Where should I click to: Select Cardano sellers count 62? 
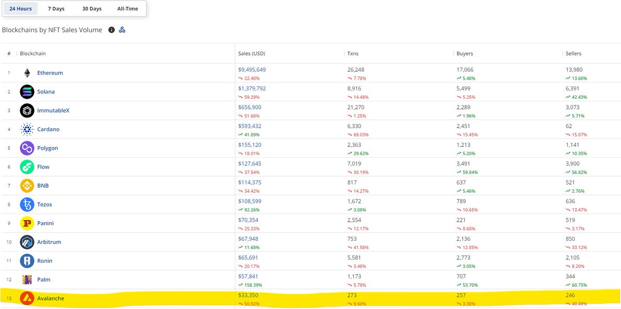point(569,126)
